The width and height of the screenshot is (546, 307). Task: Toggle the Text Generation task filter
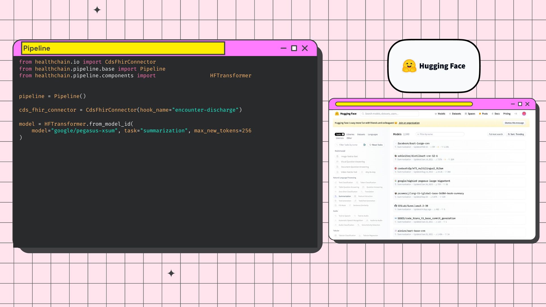(343, 201)
